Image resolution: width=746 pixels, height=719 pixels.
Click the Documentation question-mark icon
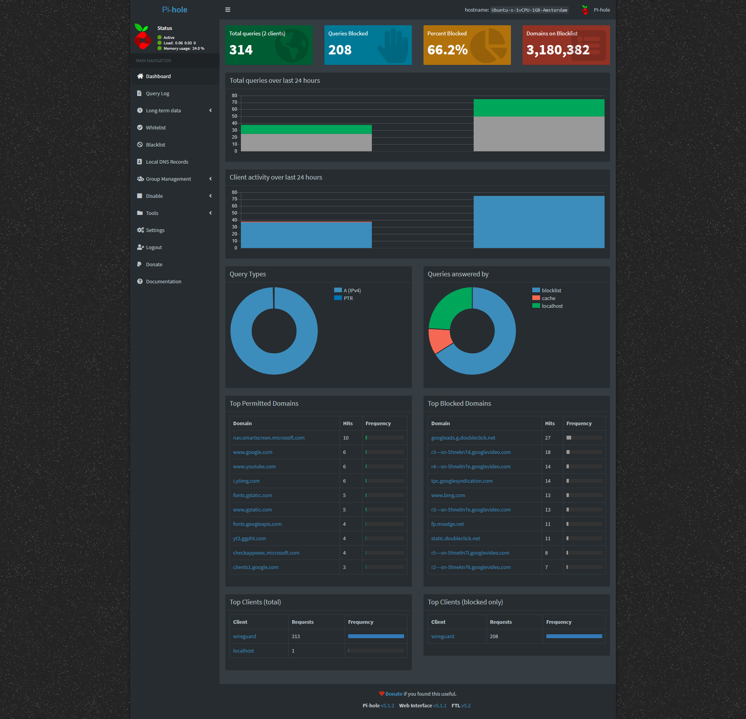(140, 281)
